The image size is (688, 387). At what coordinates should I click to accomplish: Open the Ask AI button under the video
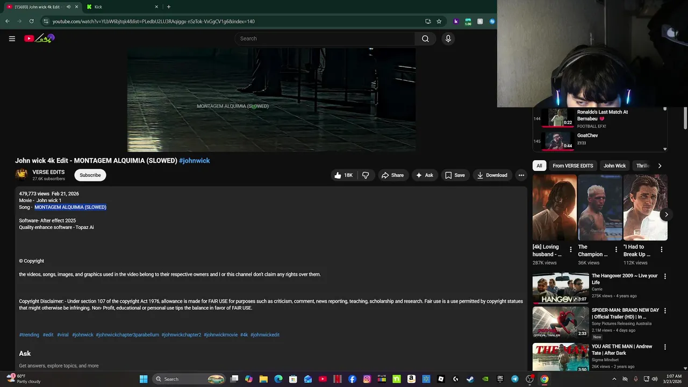424,175
